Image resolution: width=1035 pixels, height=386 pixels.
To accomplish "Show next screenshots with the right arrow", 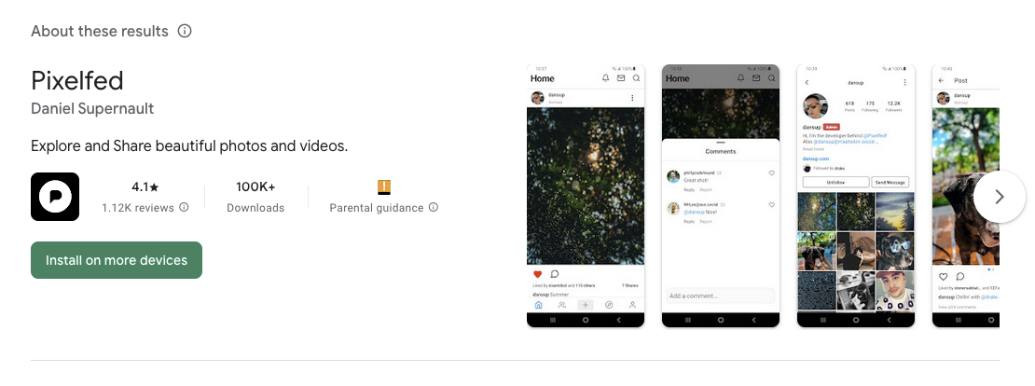I will 999,197.
